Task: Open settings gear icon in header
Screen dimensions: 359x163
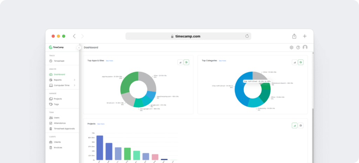Action: [291, 47]
